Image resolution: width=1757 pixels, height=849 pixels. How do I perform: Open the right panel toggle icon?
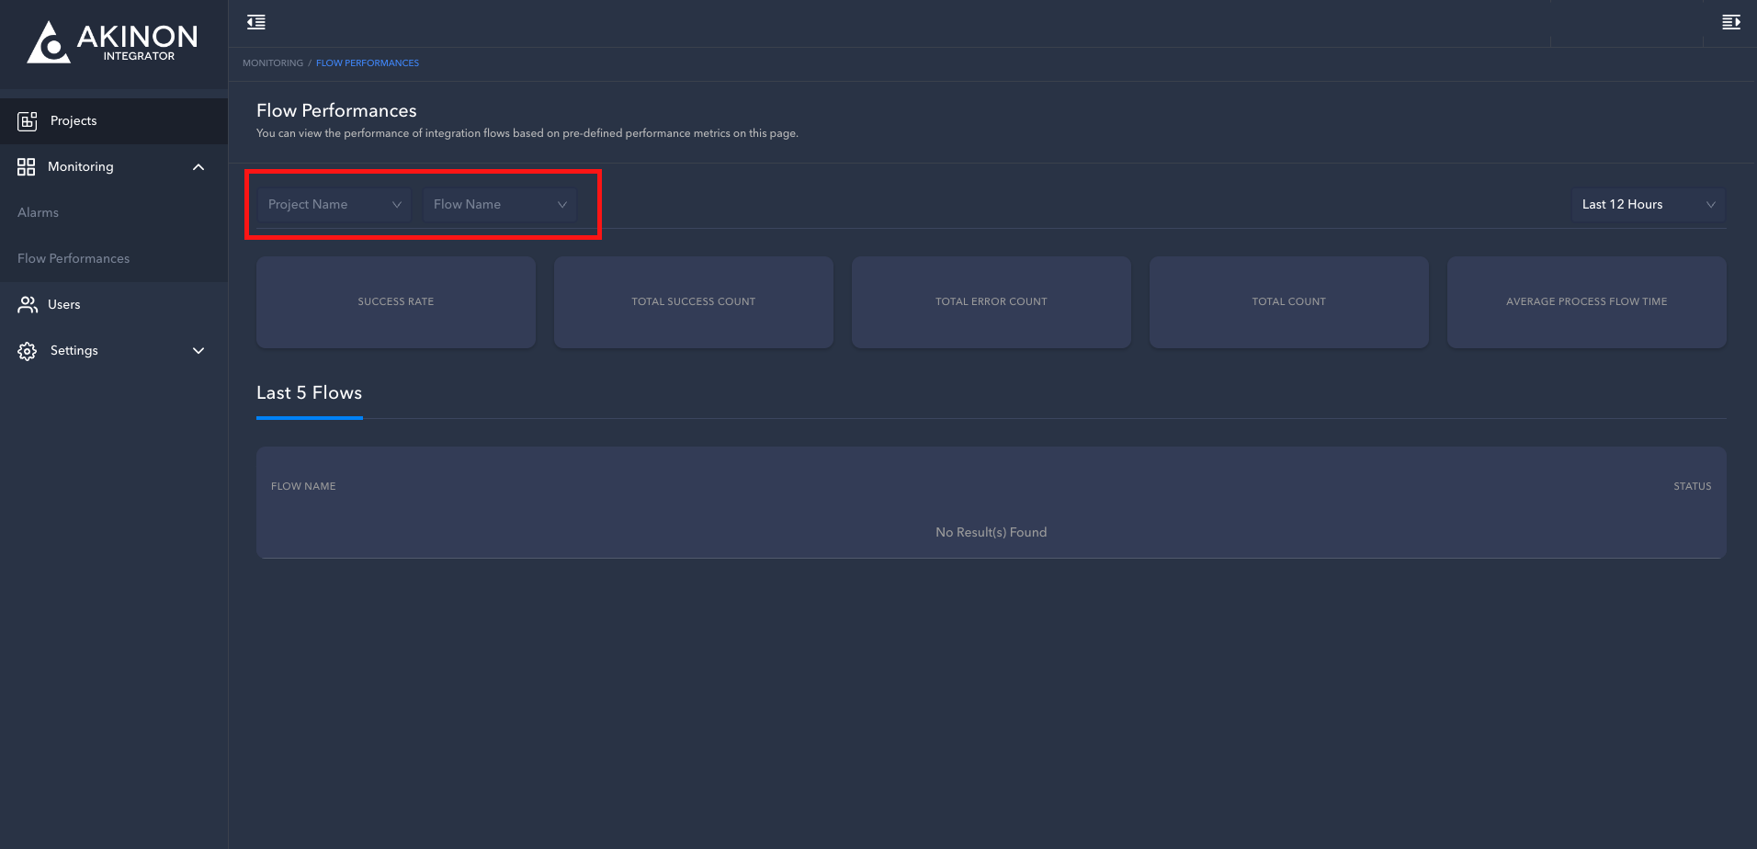(1730, 22)
